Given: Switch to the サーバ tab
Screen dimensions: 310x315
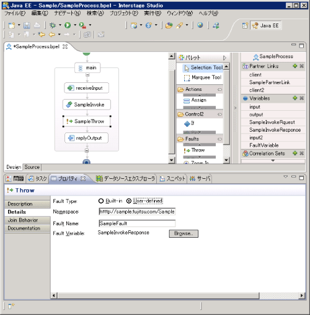Looking at the screenshot, I should [x=200, y=179].
